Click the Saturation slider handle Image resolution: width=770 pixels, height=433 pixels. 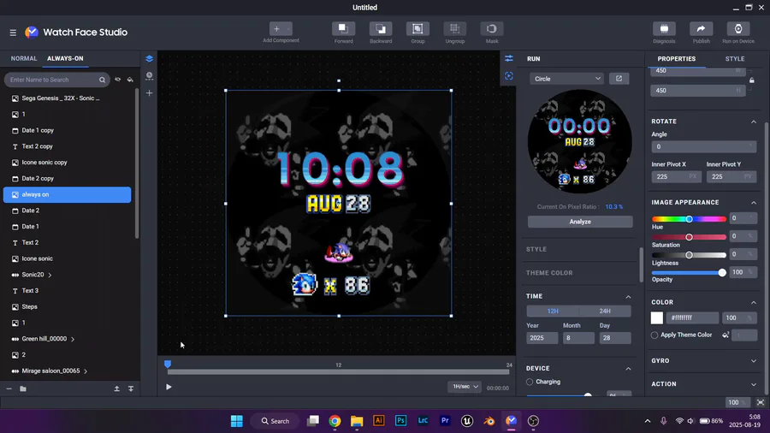click(x=689, y=237)
